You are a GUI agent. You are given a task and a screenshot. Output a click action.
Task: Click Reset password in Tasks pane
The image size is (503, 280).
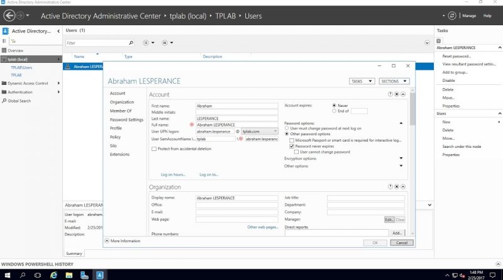[x=456, y=56]
